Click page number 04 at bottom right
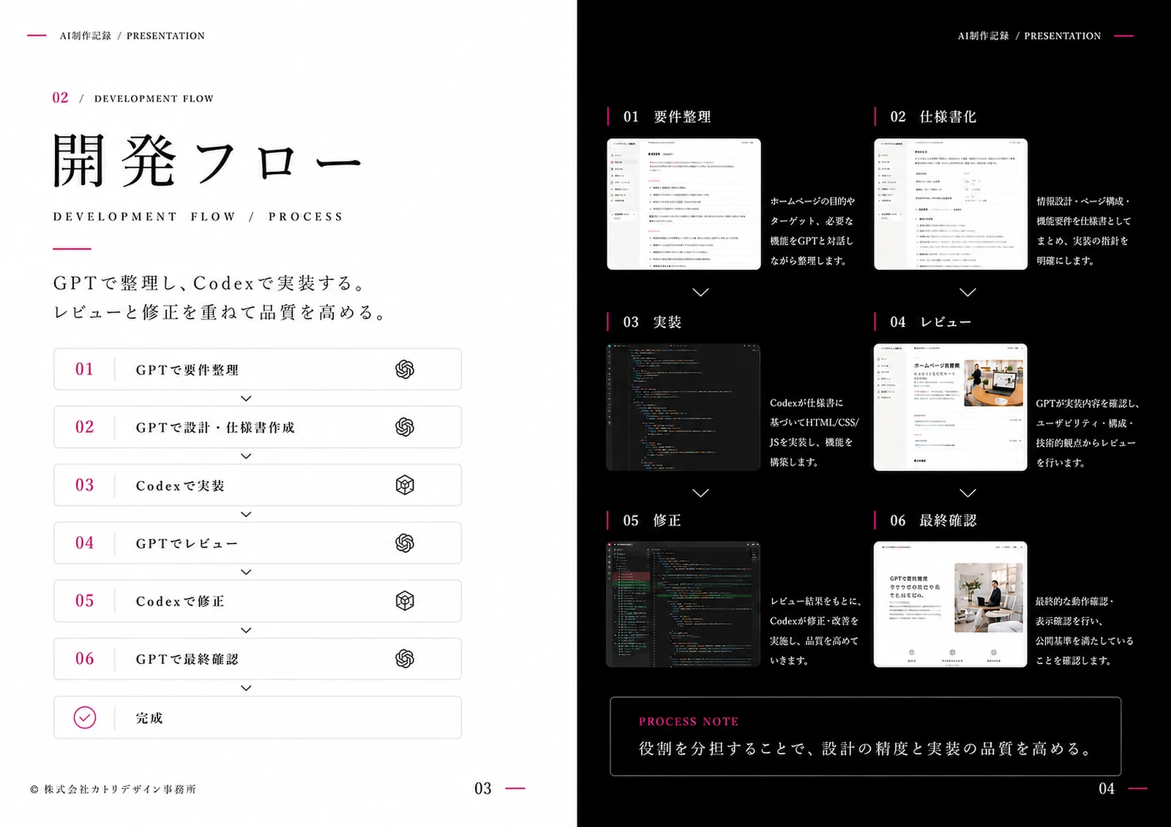The image size is (1171, 827). [x=1107, y=789]
